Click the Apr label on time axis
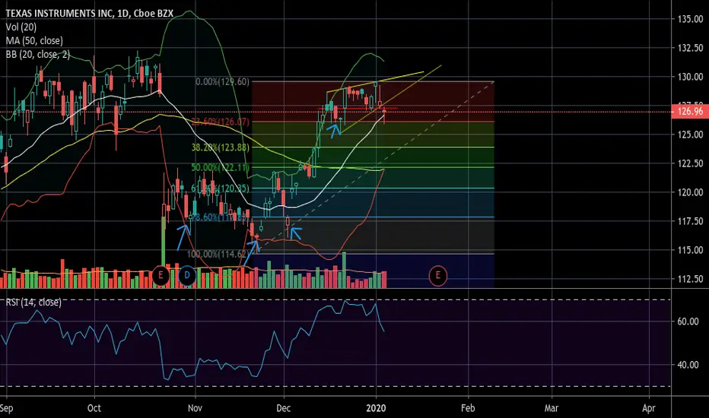The width and height of the screenshot is (709, 418). (648, 408)
